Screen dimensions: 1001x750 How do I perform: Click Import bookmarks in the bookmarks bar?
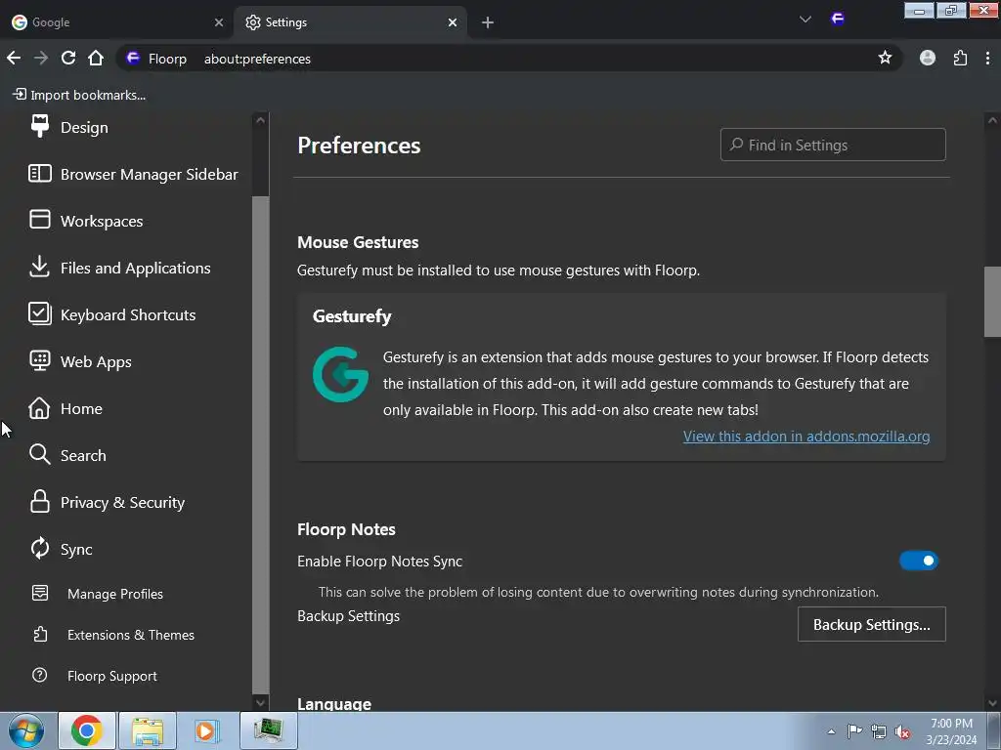79,95
